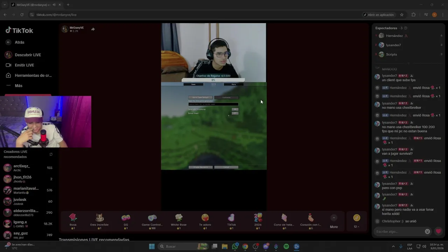Click the gift goal progress bar
This screenshot has height=252, width=448.
click(x=213, y=80)
